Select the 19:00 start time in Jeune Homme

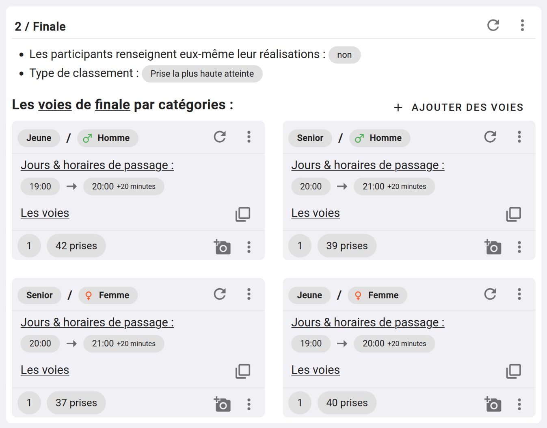pyautogui.click(x=40, y=187)
